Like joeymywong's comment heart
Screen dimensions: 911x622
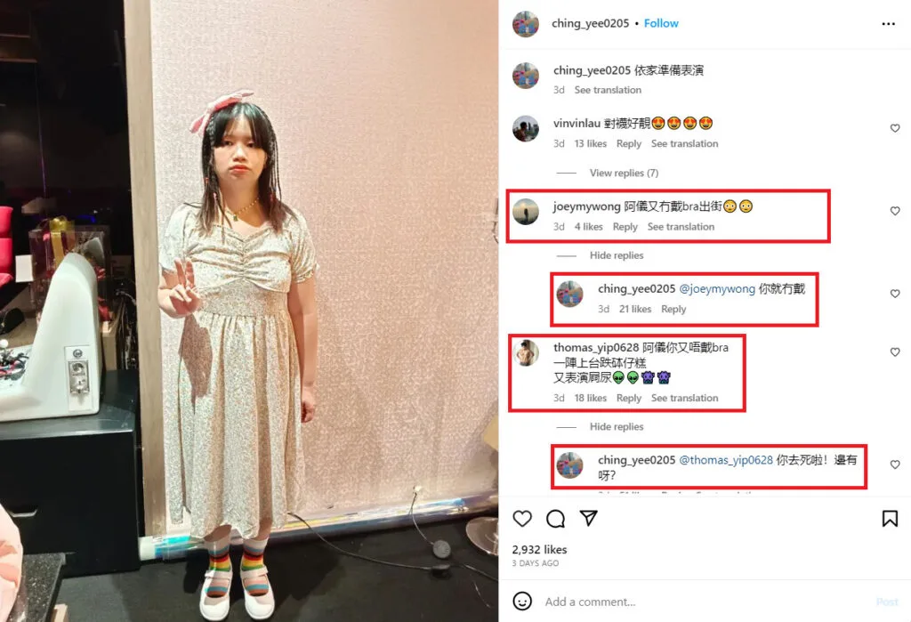pos(895,210)
